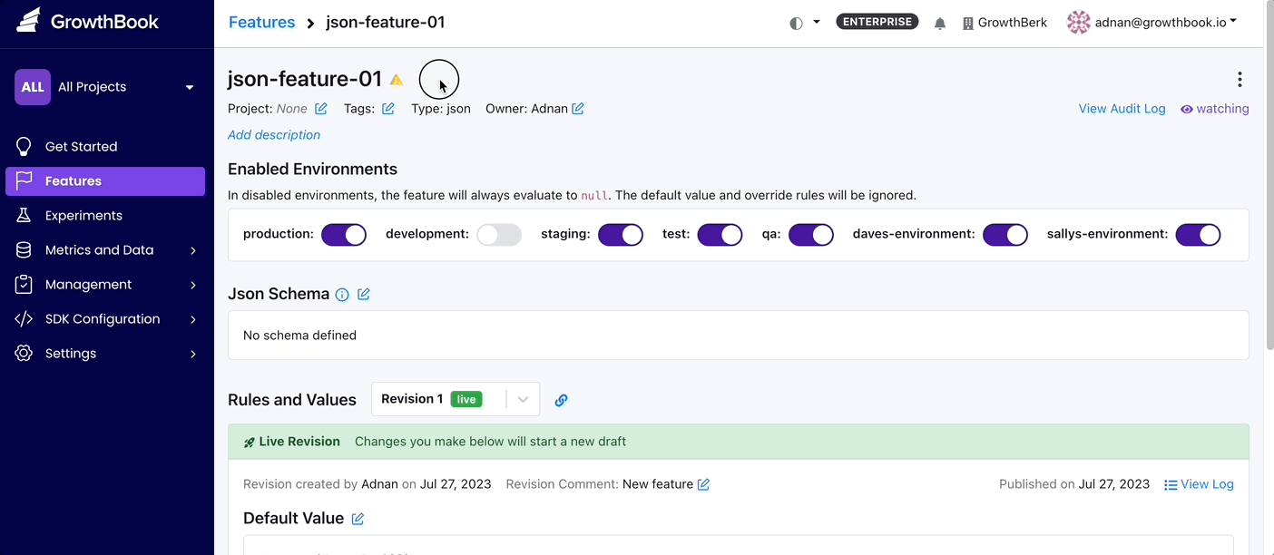The height and width of the screenshot is (555, 1274).
Task: Click the Json Schema info icon
Action: click(x=342, y=295)
